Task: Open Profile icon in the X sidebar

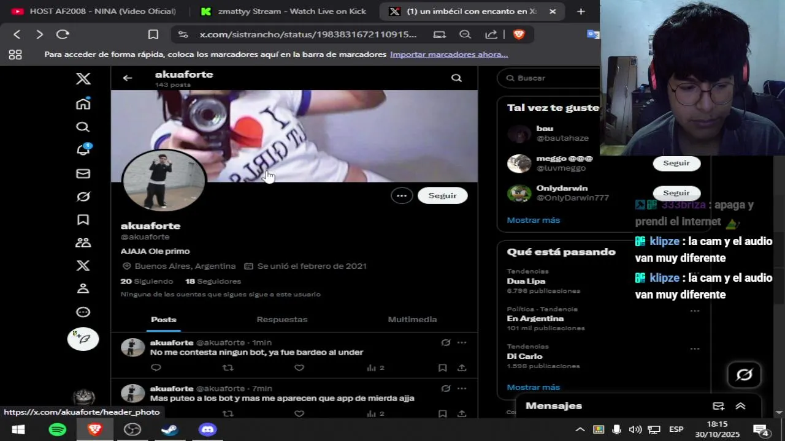Action: pos(83,288)
